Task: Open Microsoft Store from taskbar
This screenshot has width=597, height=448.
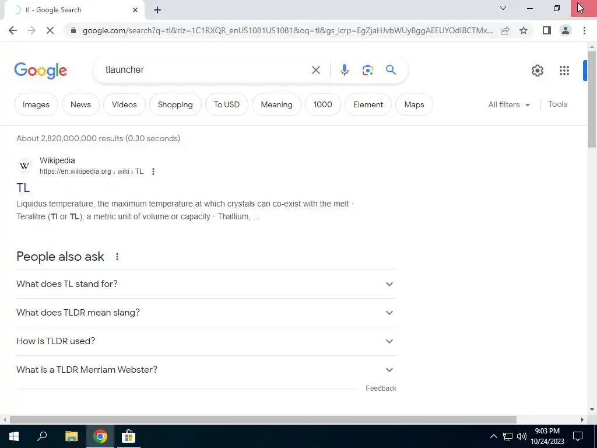Action: 128,436
